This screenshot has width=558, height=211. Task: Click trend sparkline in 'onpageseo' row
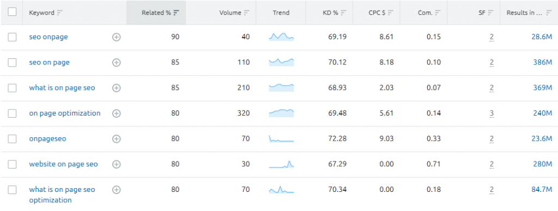click(281, 139)
